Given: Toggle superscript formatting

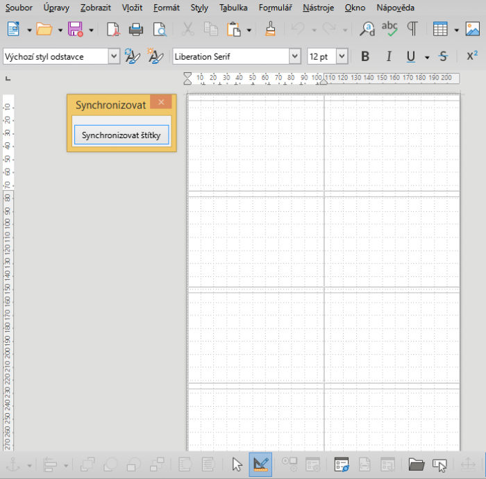Looking at the screenshot, I should click(472, 56).
